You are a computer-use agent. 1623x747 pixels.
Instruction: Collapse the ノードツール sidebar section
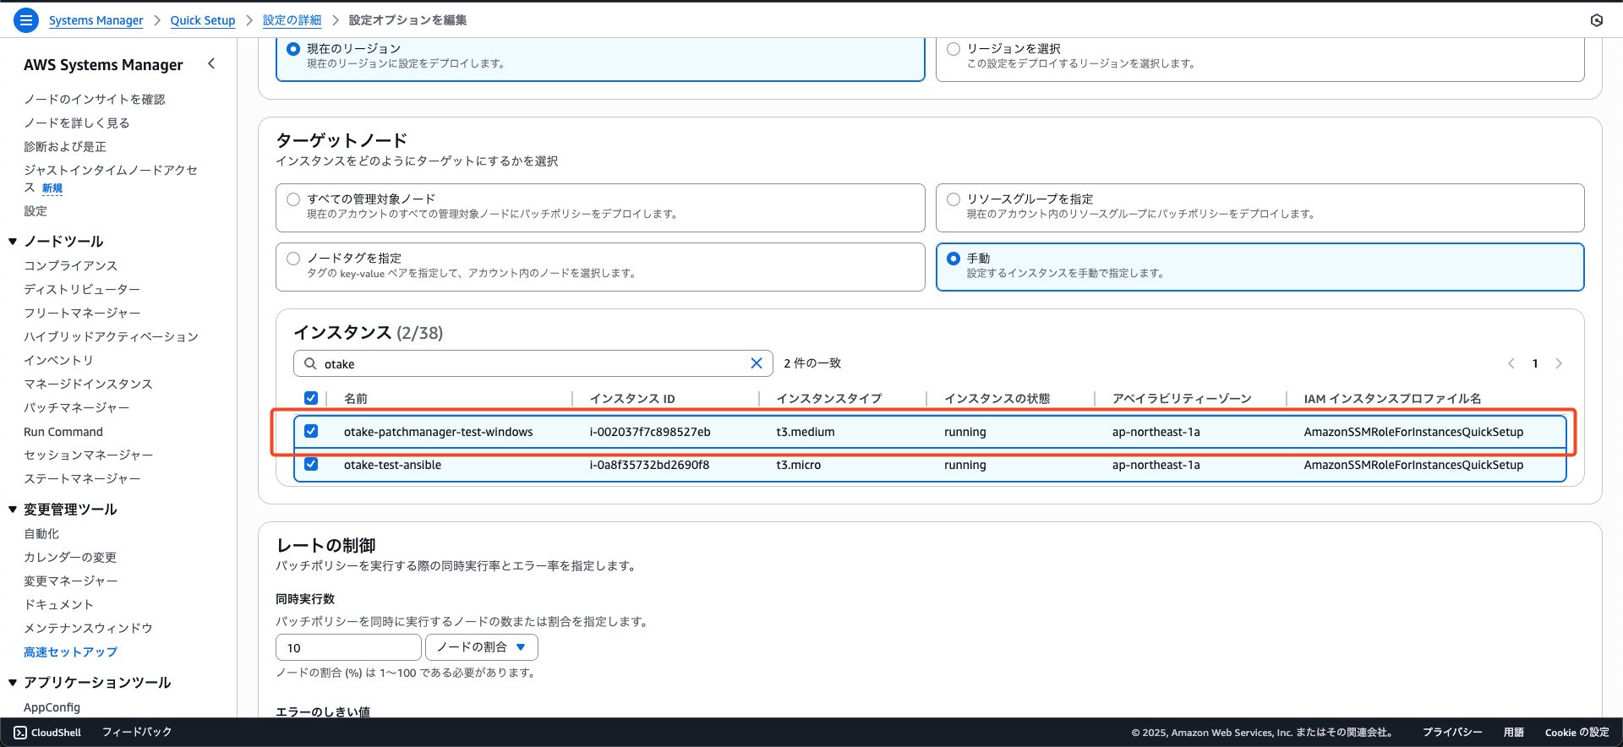13,242
